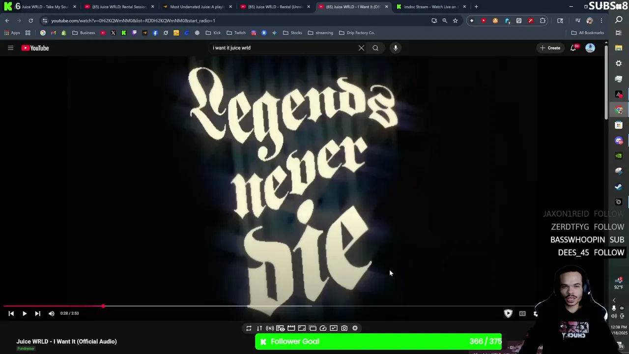Click the pop-up player icon
The image size is (629, 354).
(313, 328)
